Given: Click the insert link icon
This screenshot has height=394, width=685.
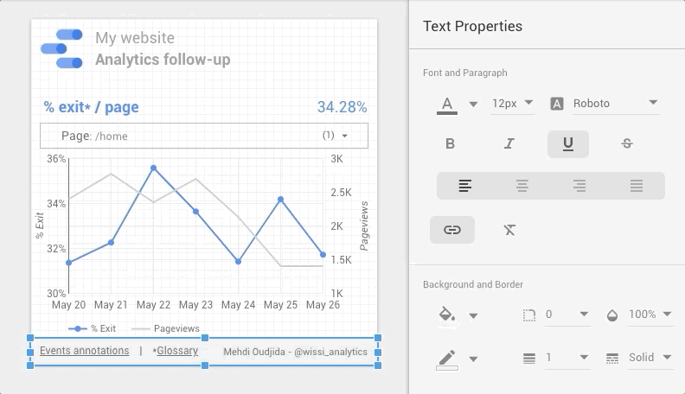Looking at the screenshot, I should [x=452, y=230].
